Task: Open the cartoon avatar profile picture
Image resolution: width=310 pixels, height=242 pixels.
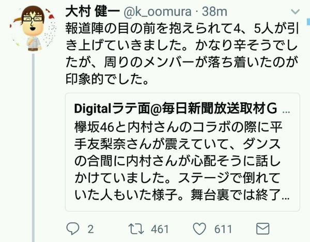Action: [x=33, y=28]
